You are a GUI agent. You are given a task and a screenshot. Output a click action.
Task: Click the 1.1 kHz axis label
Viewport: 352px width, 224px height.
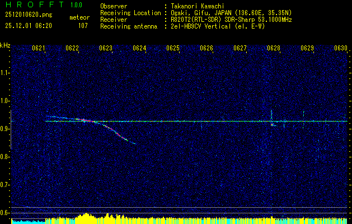tap(5, 73)
